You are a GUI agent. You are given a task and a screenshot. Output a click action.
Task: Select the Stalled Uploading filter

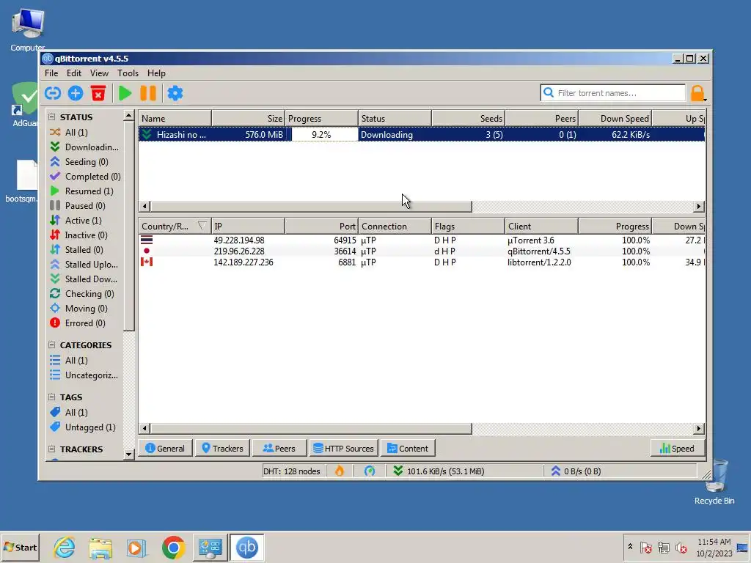click(91, 264)
